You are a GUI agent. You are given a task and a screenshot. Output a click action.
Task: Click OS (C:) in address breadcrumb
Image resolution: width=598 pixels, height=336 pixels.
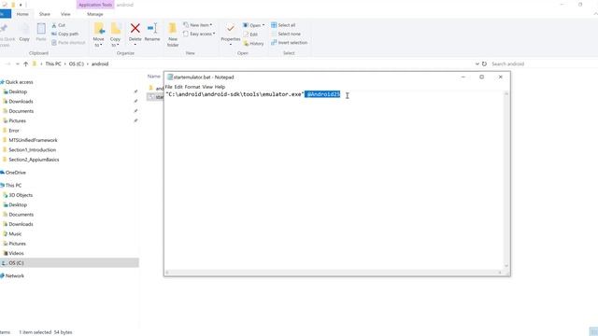[77, 64]
